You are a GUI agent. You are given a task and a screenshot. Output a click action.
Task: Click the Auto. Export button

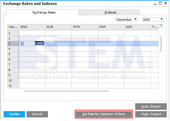[x=151, y=107]
